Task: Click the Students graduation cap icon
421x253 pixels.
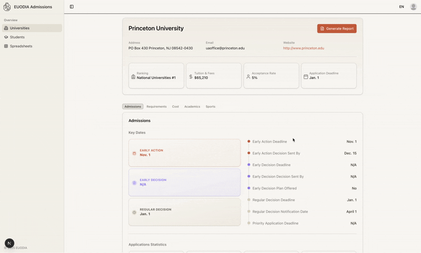Action: 6,37
